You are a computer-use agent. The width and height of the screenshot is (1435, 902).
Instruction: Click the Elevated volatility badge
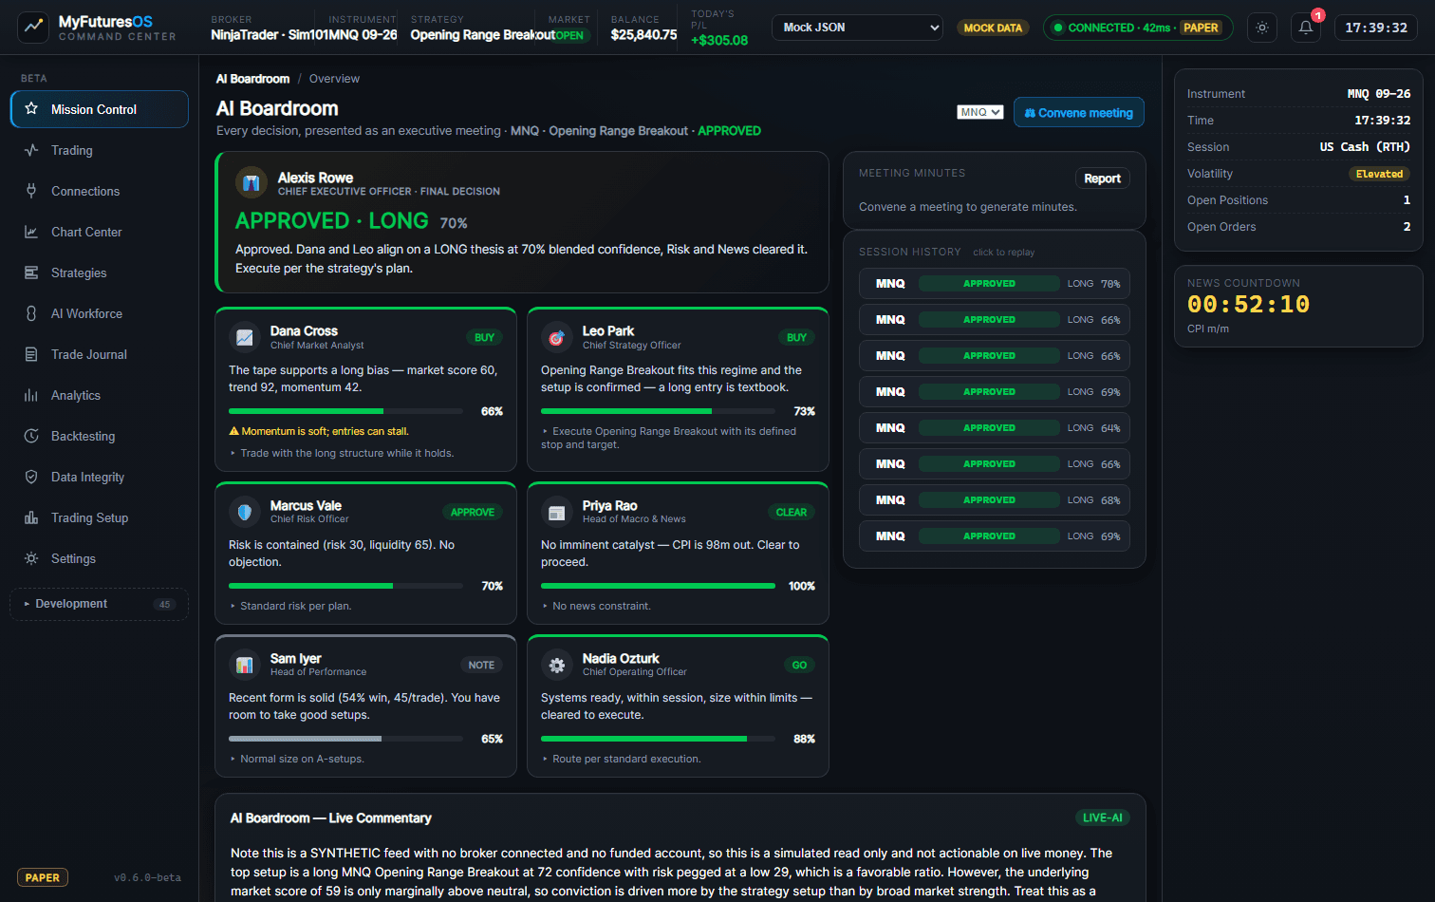(1379, 174)
